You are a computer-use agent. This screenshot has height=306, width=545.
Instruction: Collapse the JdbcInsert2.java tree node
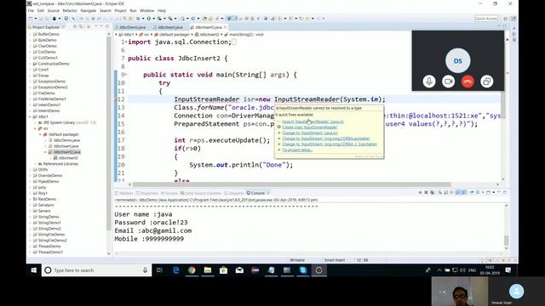[x=45, y=152]
